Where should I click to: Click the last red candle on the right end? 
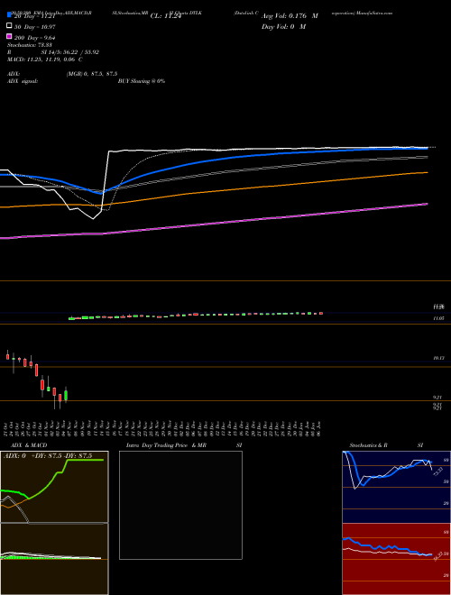pyautogui.click(x=321, y=313)
